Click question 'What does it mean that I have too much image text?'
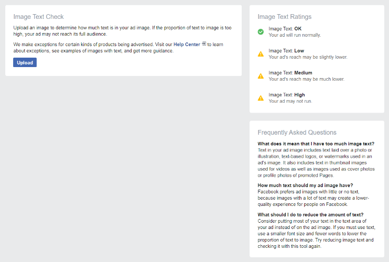389x262 pixels. (x=316, y=144)
